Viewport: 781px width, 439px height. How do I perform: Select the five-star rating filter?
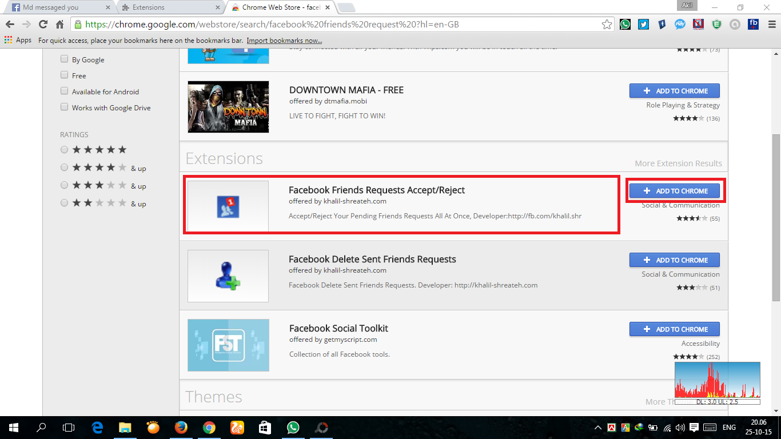(65, 150)
